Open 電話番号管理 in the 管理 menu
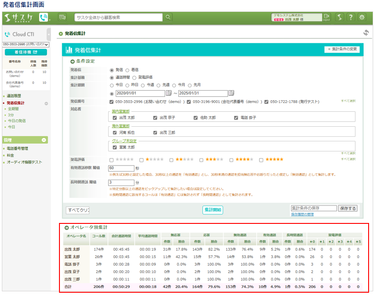Viewport: 375px width, 295px height. pos(17,148)
